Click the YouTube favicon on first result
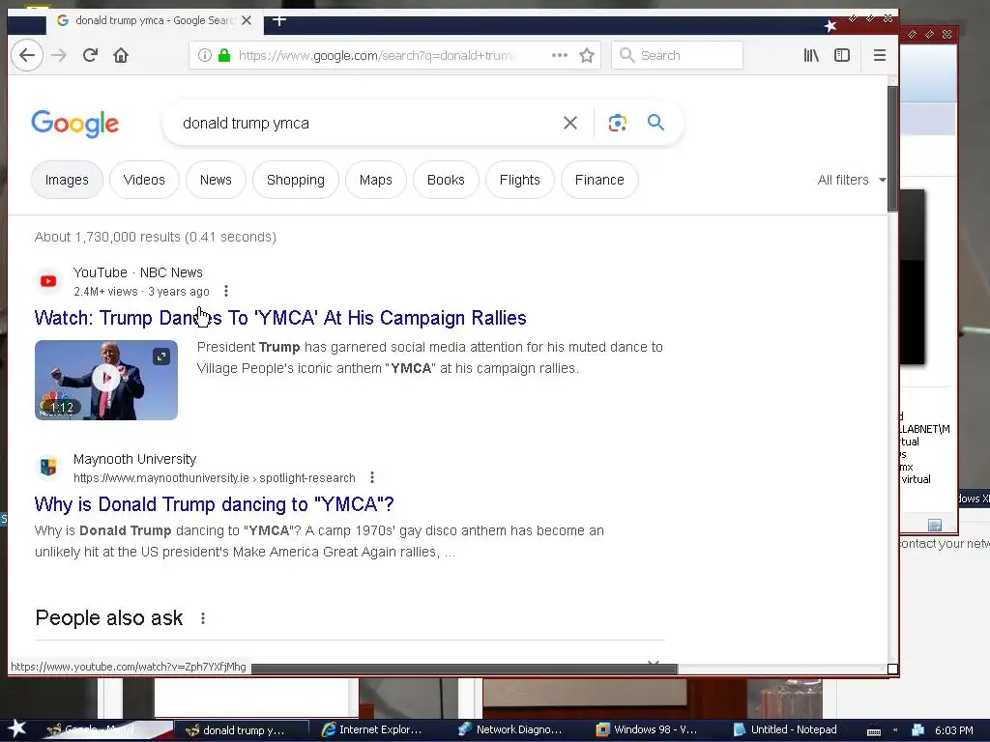The width and height of the screenshot is (990, 742). 48,281
